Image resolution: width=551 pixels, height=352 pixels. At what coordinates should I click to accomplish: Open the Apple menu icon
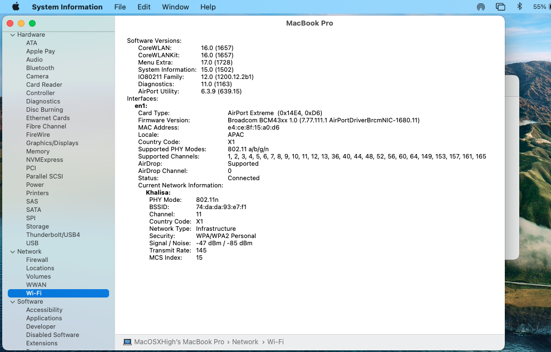[x=16, y=7]
